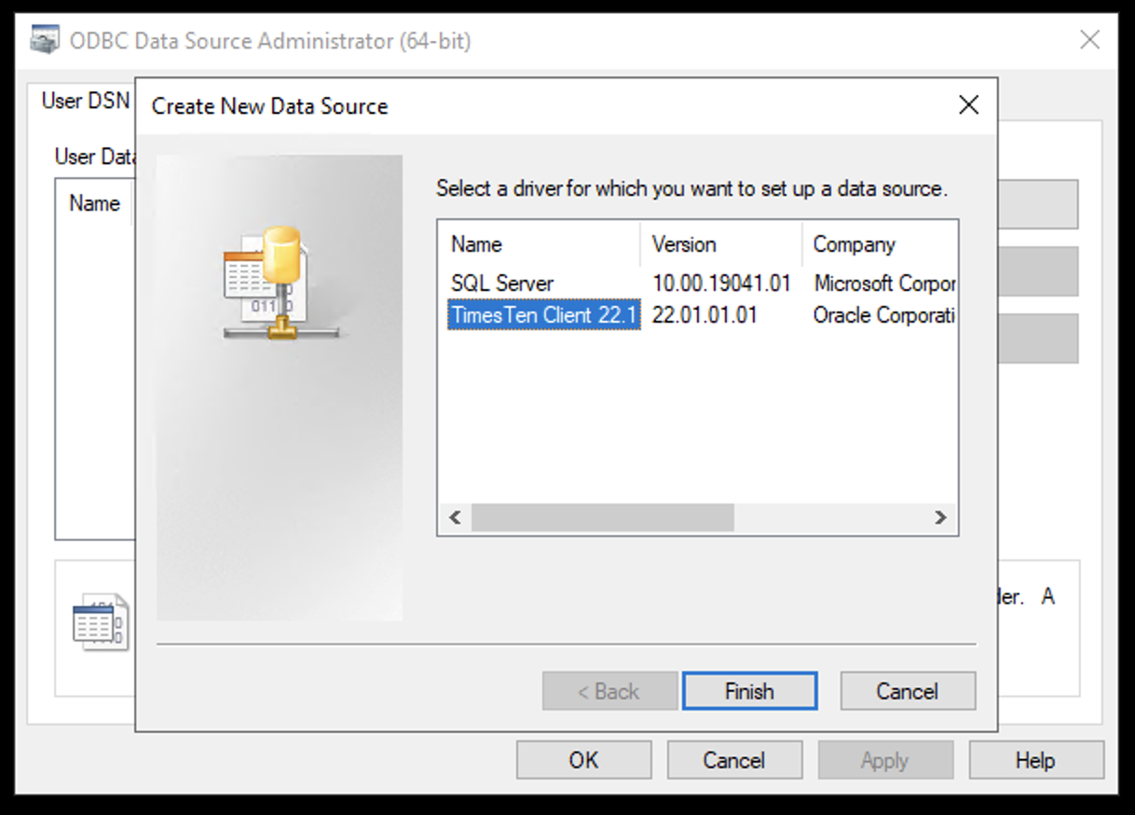Click the Back button in the wizard
This screenshot has height=815, width=1135.
(x=609, y=691)
